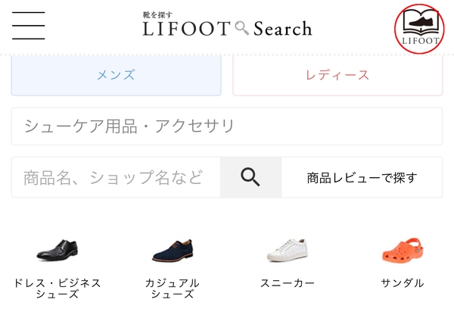This screenshot has height=318, width=454.
Task: Open カジュアルシューズ category link
Action: 172,288
